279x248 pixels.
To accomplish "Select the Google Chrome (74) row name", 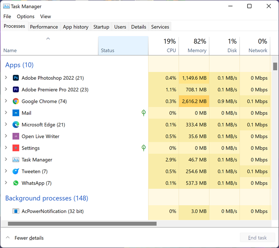I will [44, 101].
